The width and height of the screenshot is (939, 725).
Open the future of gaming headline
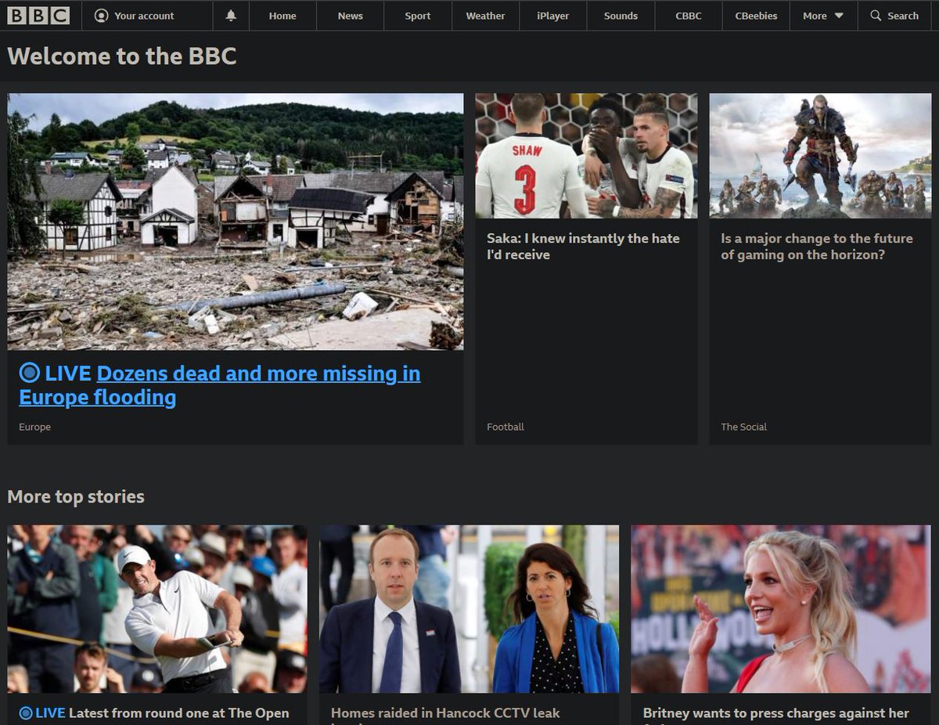(817, 246)
